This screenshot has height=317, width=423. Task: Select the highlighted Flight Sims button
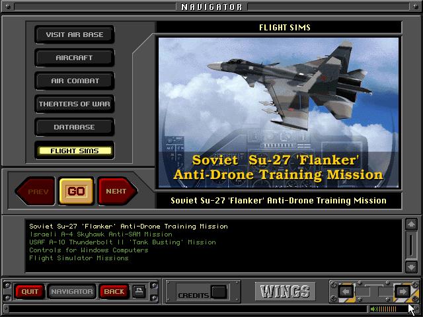pos(75,151)
